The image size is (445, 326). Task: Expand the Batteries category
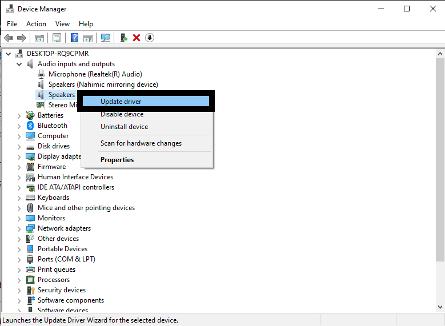19,116
